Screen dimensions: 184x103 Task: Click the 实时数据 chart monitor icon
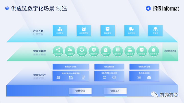click(142, 51)
